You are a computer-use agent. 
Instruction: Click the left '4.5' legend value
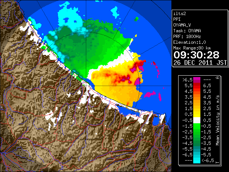189,91
